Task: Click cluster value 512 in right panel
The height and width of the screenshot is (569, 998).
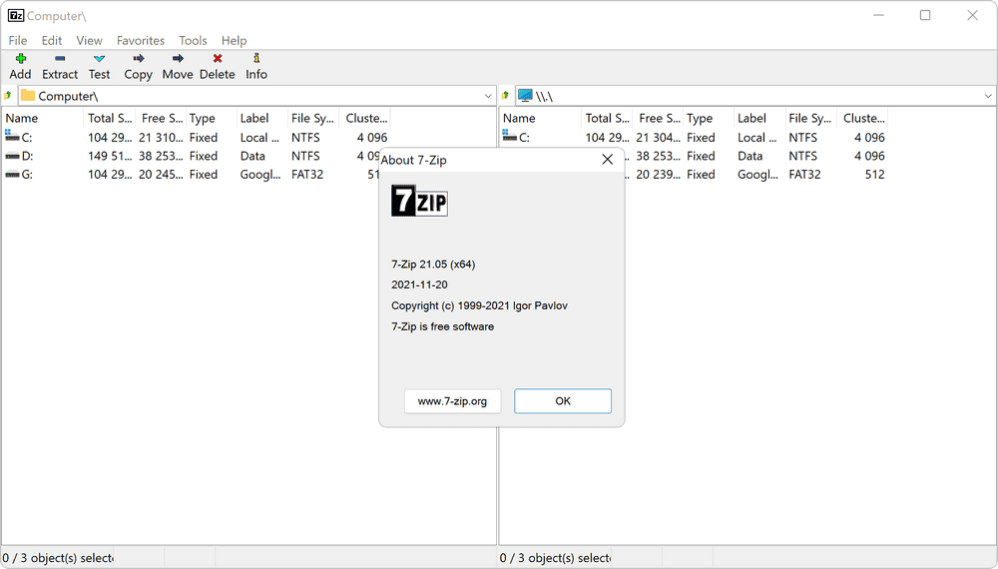Action: [x=874, y=175]
